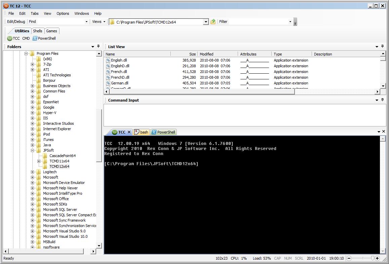Click in the Command Input field
The height and width of the screenshot is (264, 389).
[x=244, y=115]
